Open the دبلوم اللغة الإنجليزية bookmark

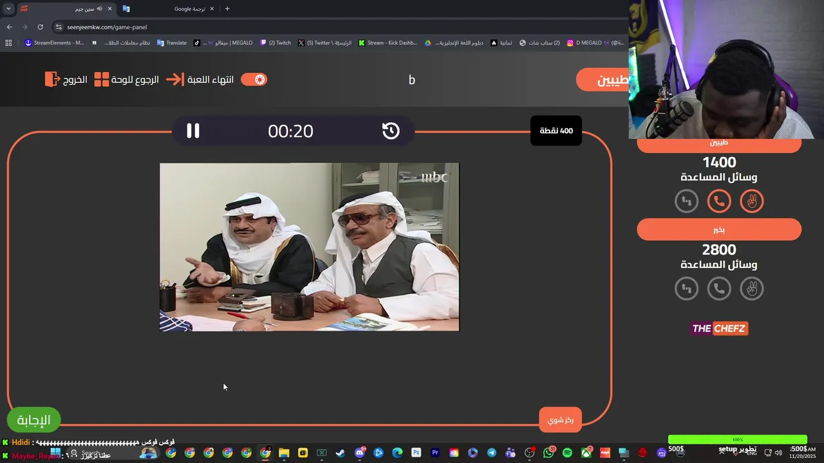pos(454,43)
